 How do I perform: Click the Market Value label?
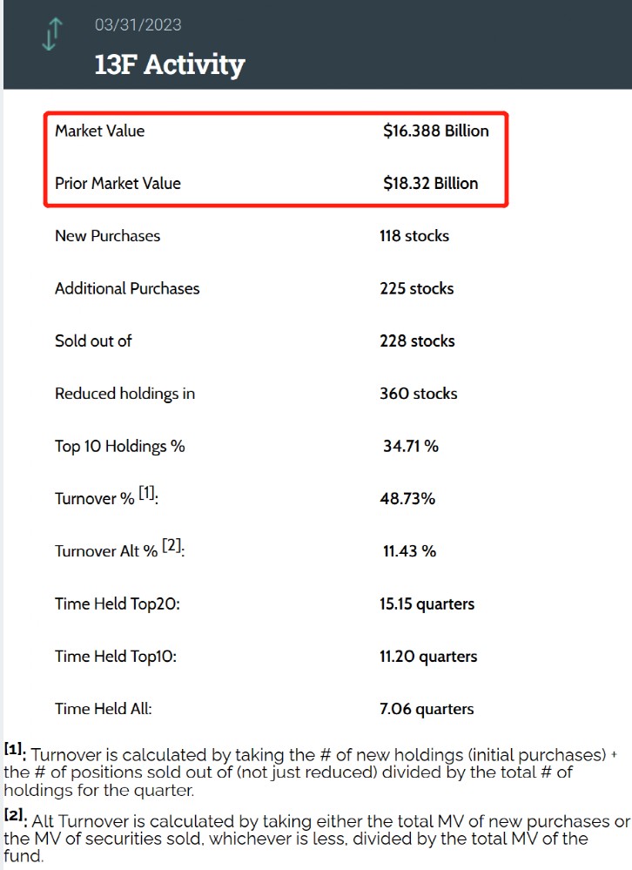99,131
